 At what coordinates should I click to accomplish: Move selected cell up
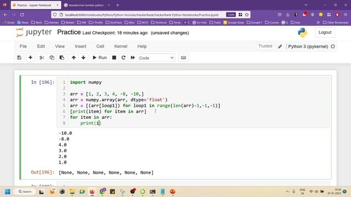[73, 57]
